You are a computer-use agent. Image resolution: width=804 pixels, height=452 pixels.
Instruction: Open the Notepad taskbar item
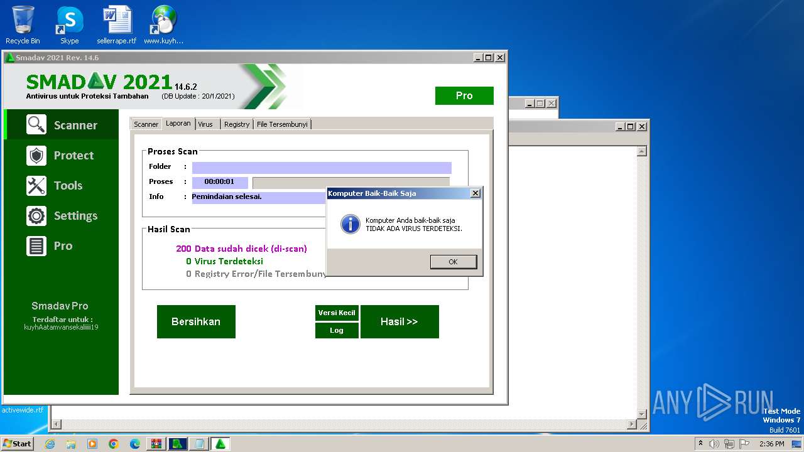[x=199, y=444]
